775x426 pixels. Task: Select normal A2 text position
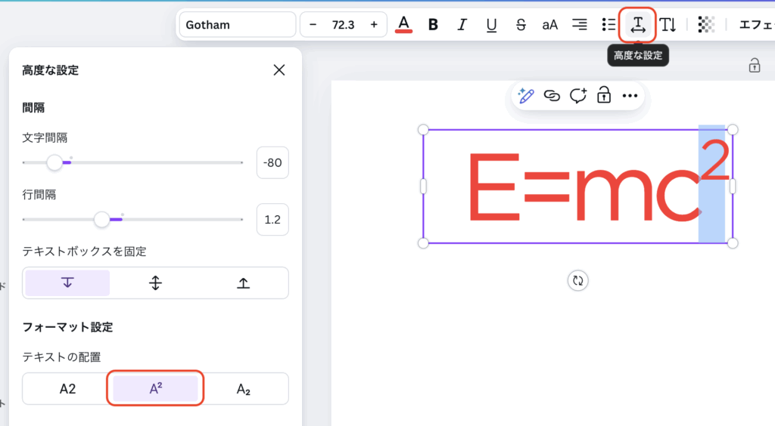[67, 389]
